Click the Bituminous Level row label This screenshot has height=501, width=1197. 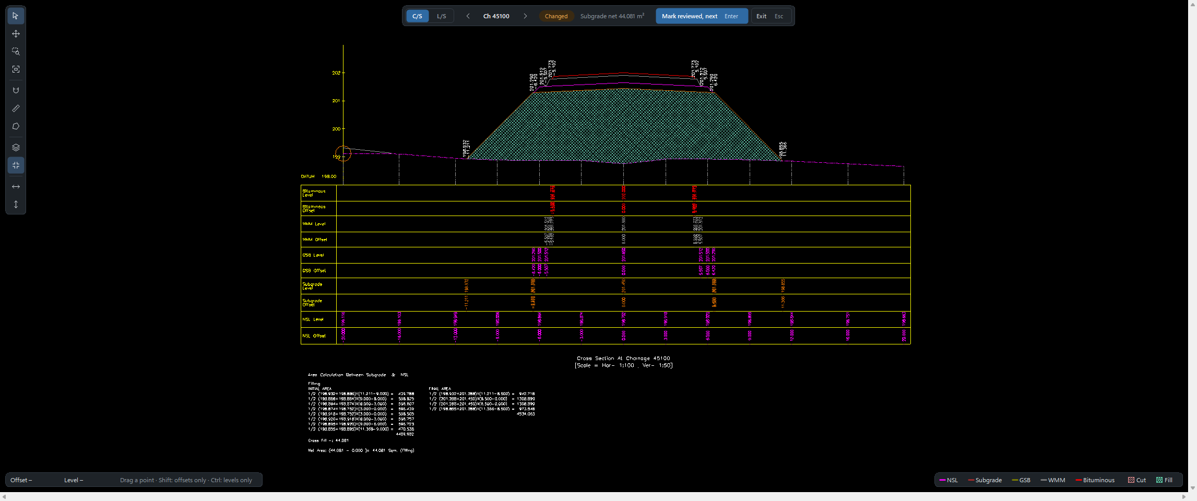click(314, 193)
